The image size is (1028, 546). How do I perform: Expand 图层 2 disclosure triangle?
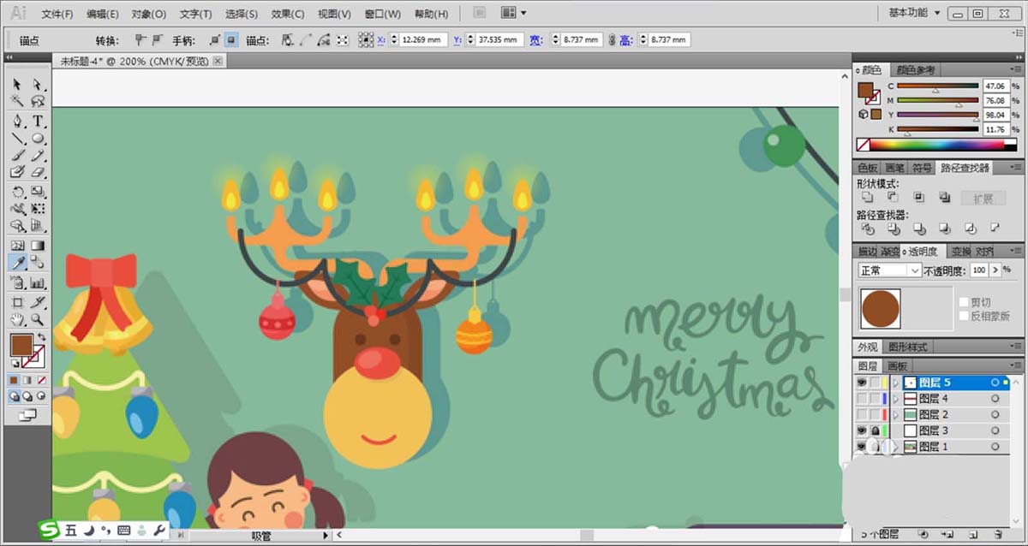tap(896, 415)
